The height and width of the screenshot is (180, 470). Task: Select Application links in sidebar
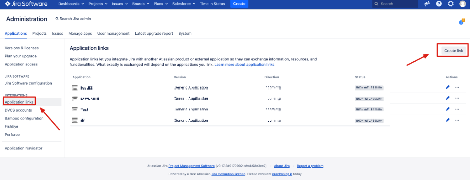[19, 102]
